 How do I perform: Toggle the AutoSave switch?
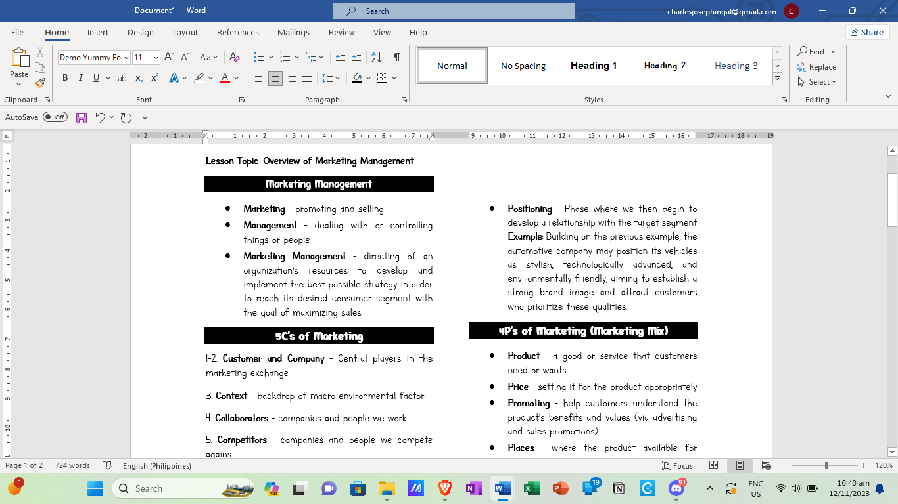(x=55, y=117)
